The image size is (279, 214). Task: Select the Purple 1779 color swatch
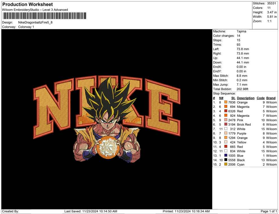pyautogui.click(x=226, y=133)
